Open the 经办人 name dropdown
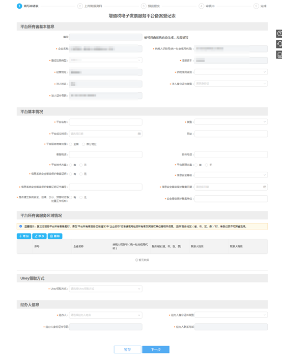 tap(105, 315)
